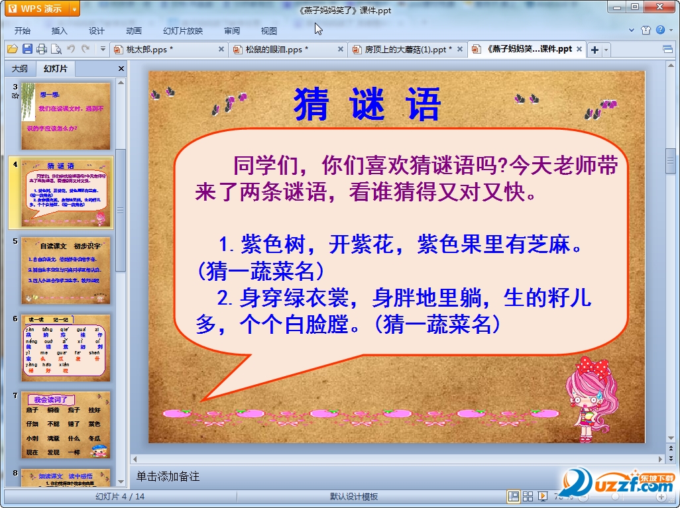Open print preview icon
Image resolution: width=680 pixels, height=508 pixels.
[56, 49]
